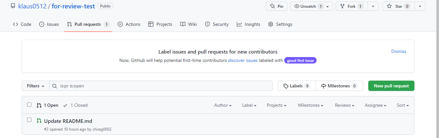The image size is (439, 138).
Task: Open the Filters dropdown
Action: [x=36, y=86]
